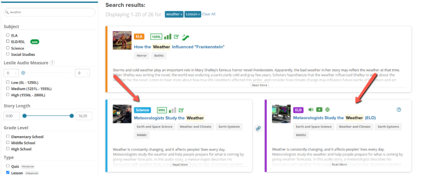This screenshot has height=178, width=424.
Task: Click the video play icon on ELD card
Action: [x=320, y=110]
